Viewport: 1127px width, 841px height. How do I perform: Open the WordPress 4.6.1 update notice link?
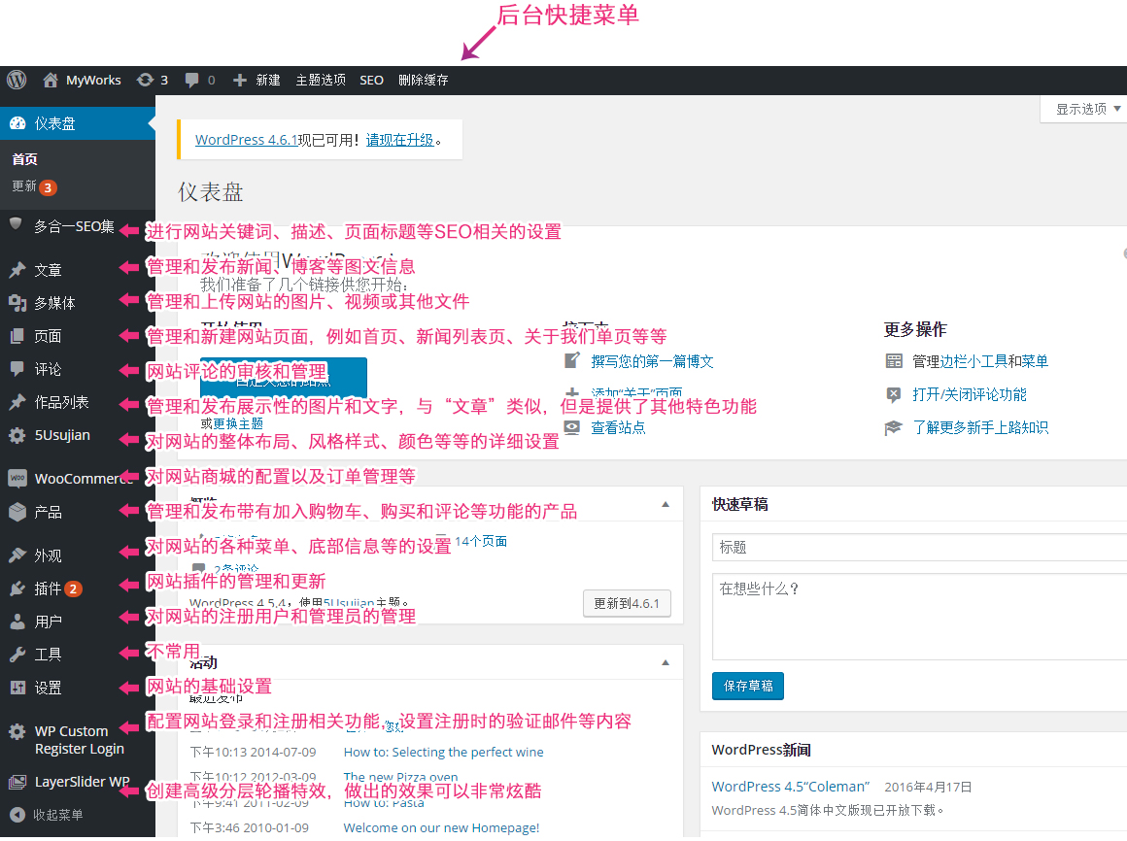point(247,139)
